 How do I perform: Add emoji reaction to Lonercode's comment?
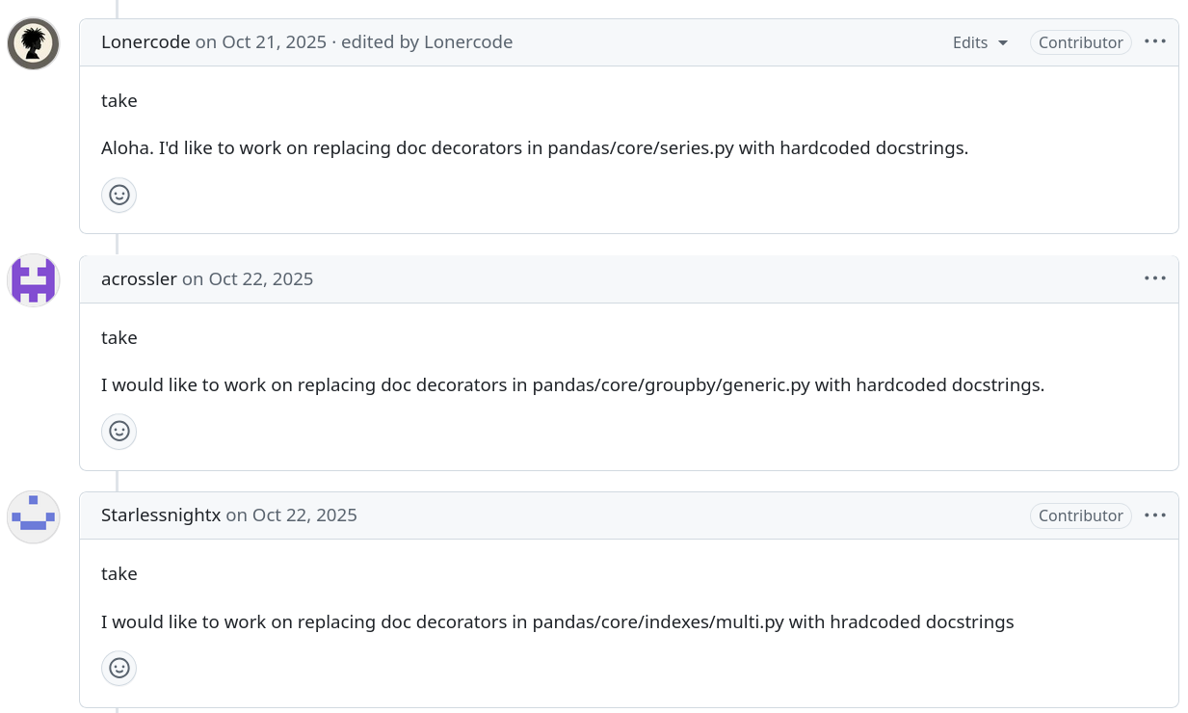119,195
